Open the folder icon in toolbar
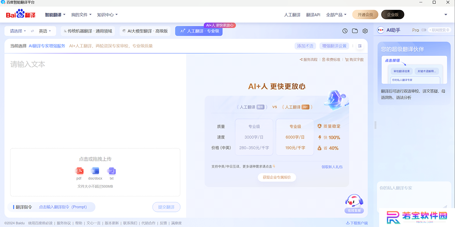 click(x=355, y=31)
